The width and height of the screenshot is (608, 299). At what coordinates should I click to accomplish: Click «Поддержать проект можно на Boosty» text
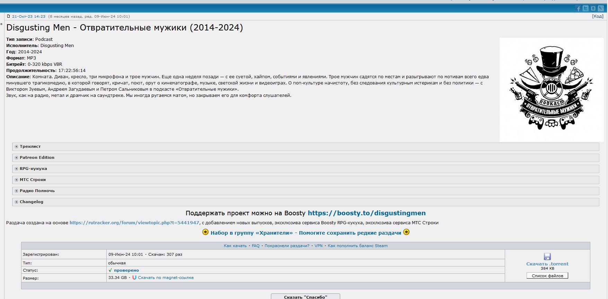(246, 213)
